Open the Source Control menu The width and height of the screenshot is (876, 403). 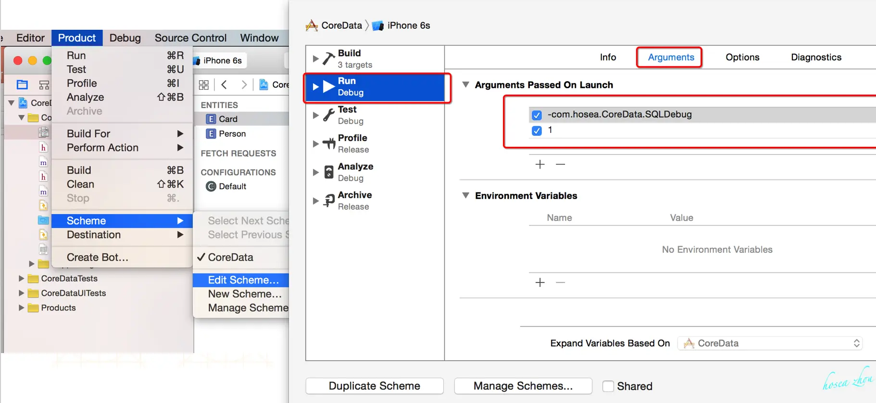[190, 38]
